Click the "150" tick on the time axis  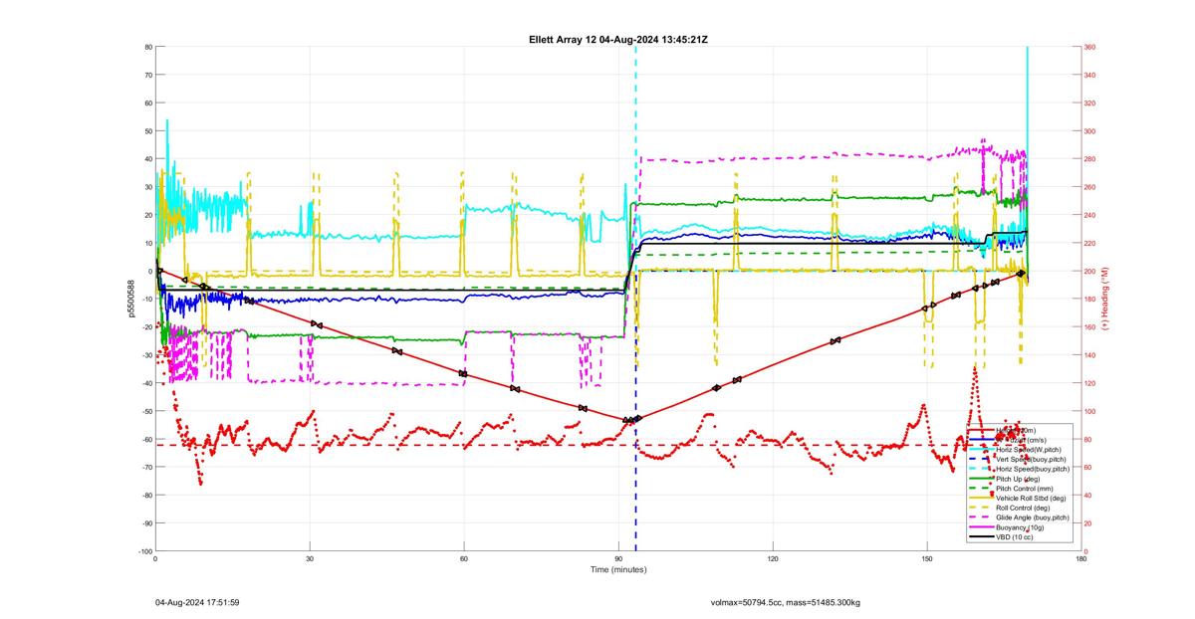tap(927, 559)
